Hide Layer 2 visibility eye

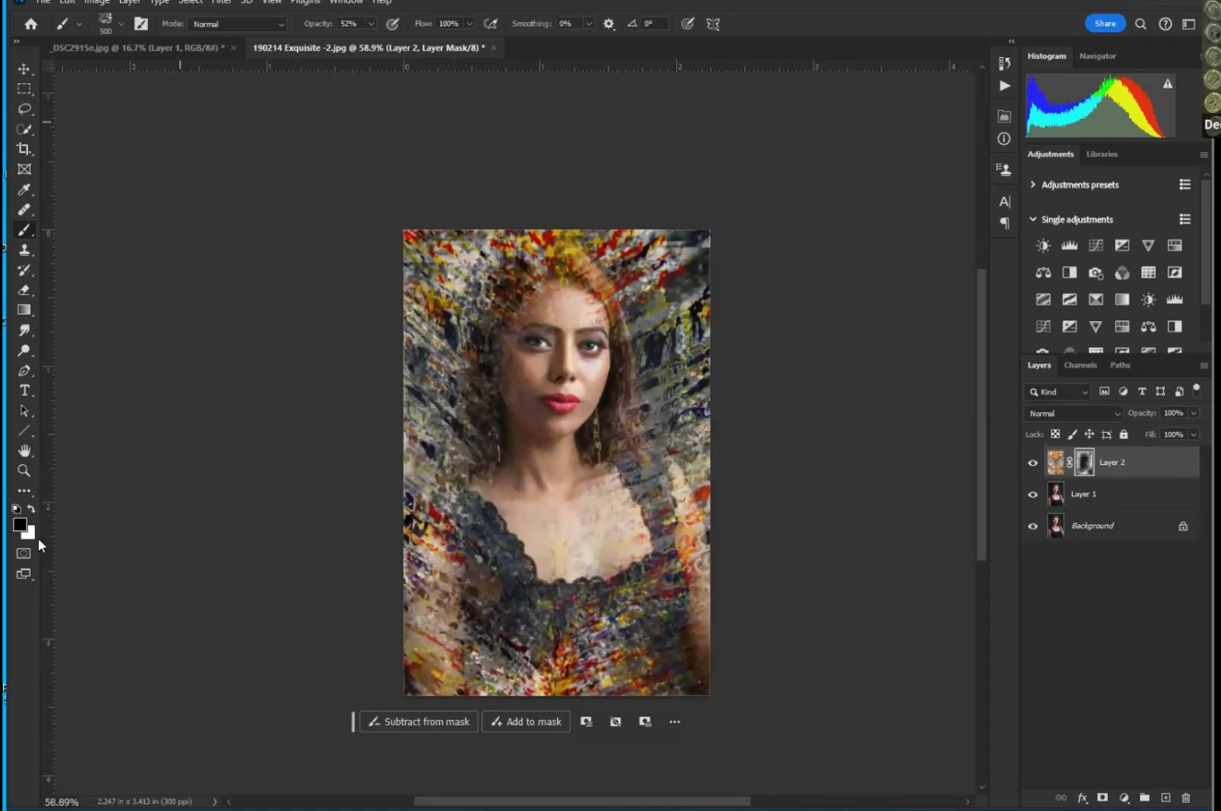(x=1033, y=463)
